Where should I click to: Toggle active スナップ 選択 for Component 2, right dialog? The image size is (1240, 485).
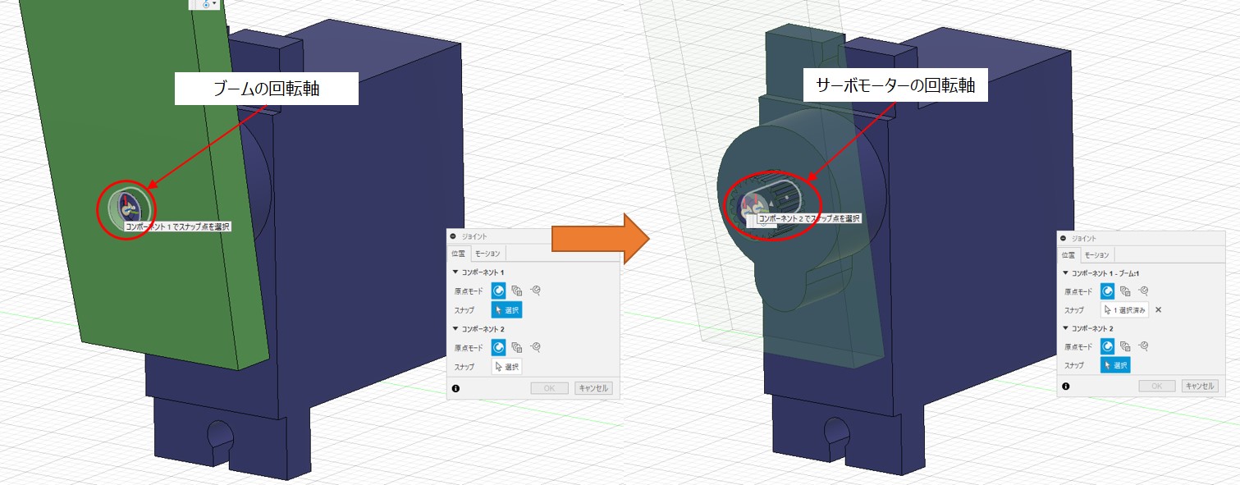point(1115,365)
